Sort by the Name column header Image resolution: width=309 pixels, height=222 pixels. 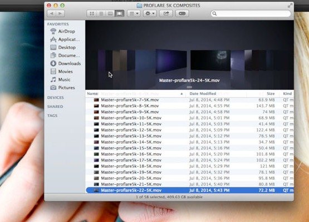tap(92, 94)
